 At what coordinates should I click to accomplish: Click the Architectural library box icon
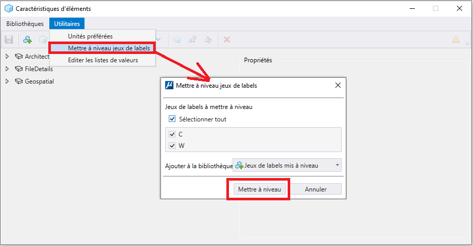coord(19,57)
